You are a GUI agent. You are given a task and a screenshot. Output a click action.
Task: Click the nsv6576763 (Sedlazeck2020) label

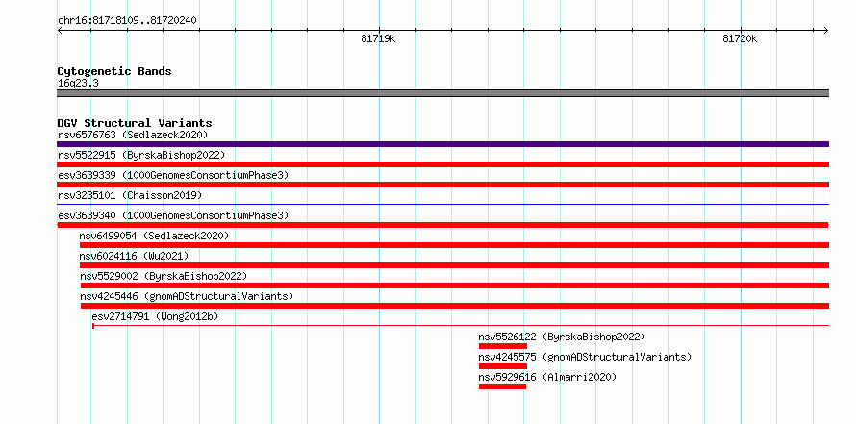133,135
